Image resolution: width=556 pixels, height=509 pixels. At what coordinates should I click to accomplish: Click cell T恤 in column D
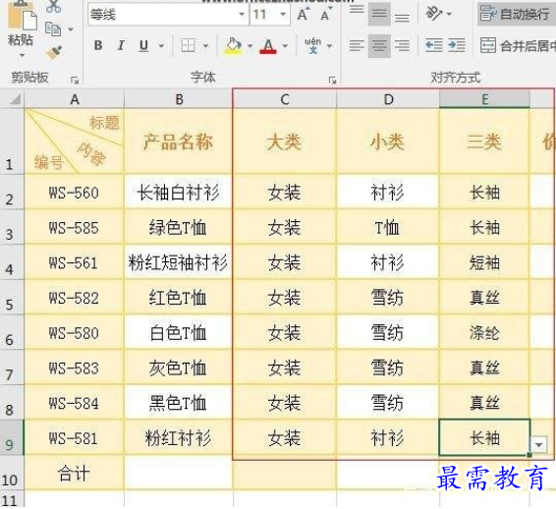(x=388, y=227)
